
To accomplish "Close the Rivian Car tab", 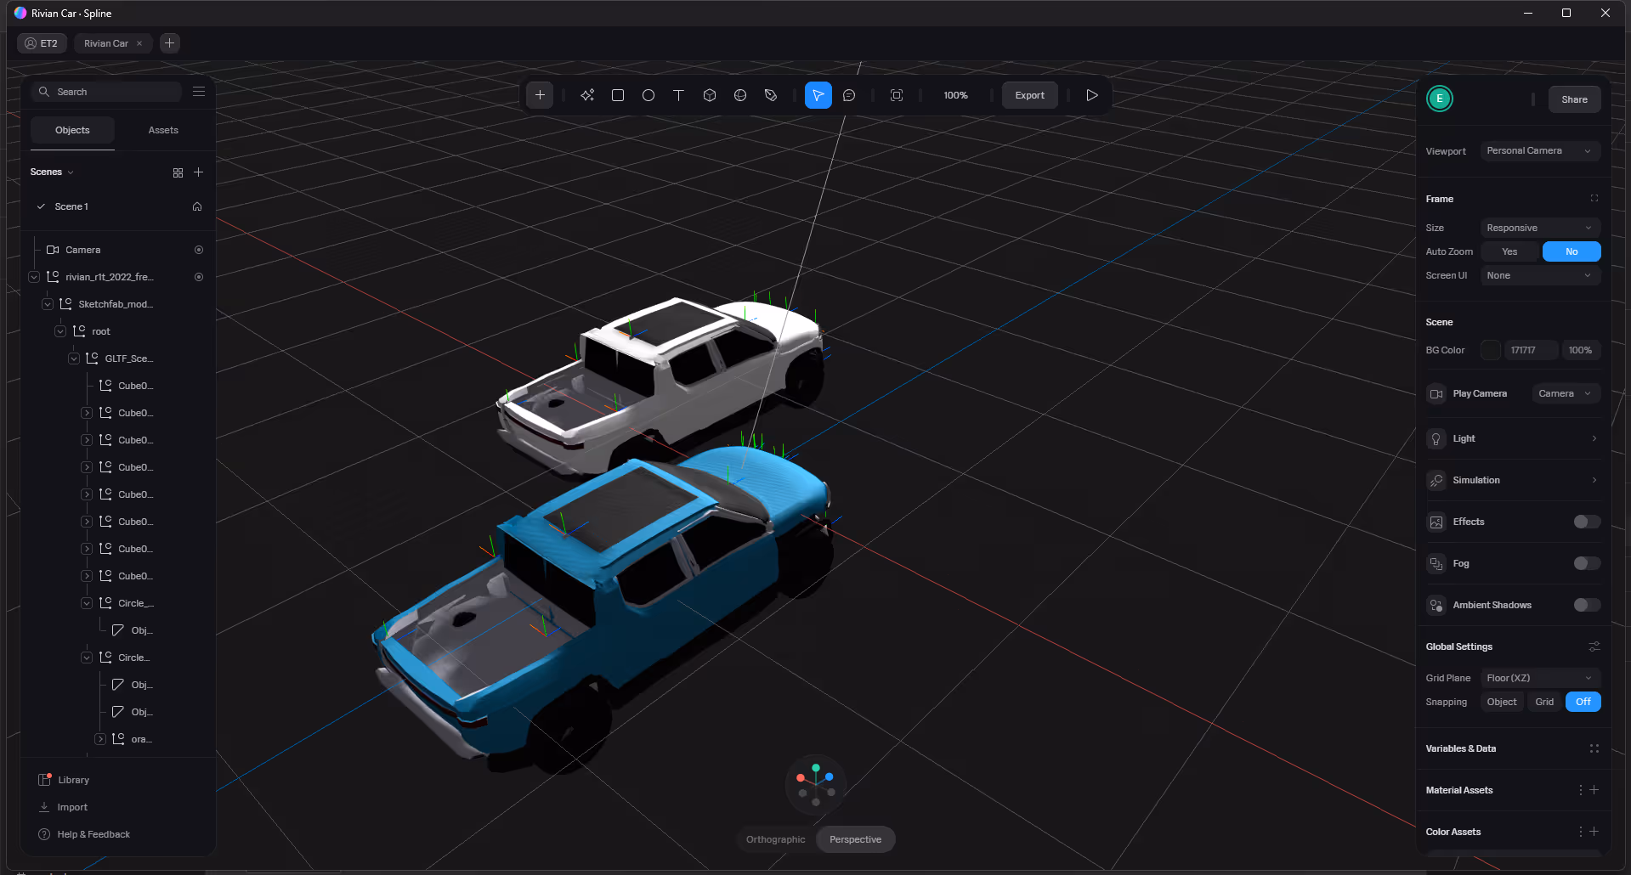I will click(x=139, y=43).
